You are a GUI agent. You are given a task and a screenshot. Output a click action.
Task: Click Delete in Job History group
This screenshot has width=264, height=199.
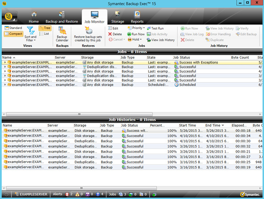coord(187,40)
